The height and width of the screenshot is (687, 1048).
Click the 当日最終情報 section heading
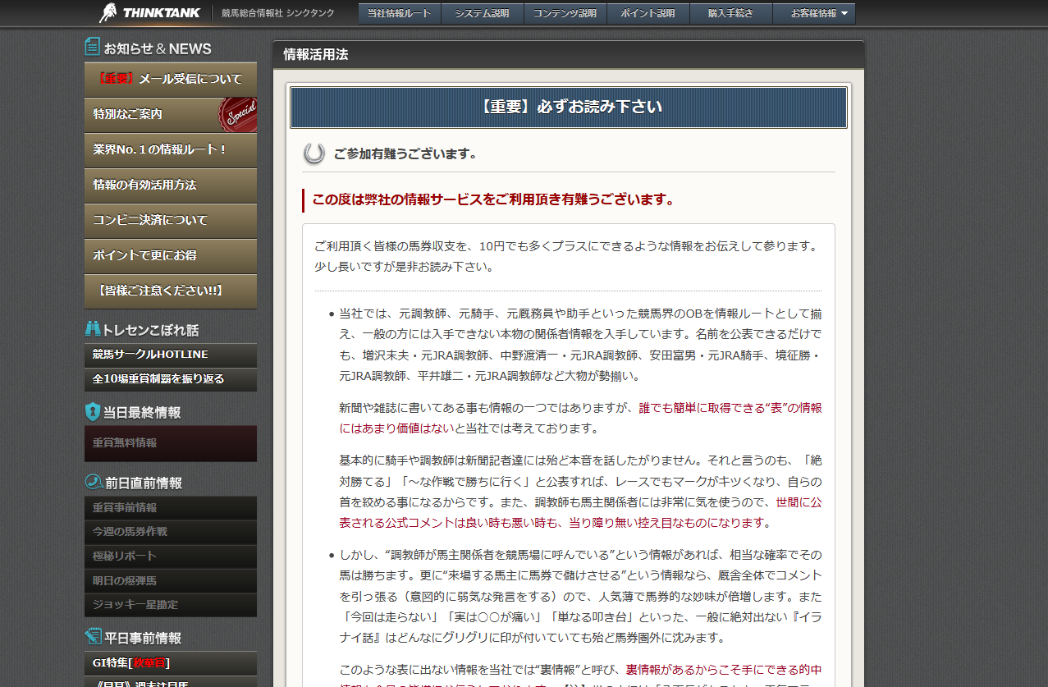[142, 413]
